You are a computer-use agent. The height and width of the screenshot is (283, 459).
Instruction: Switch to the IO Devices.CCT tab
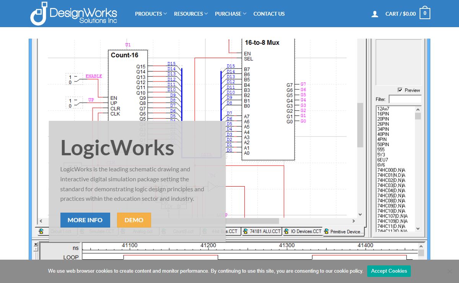pyautogui.click(x=303, y=231)
